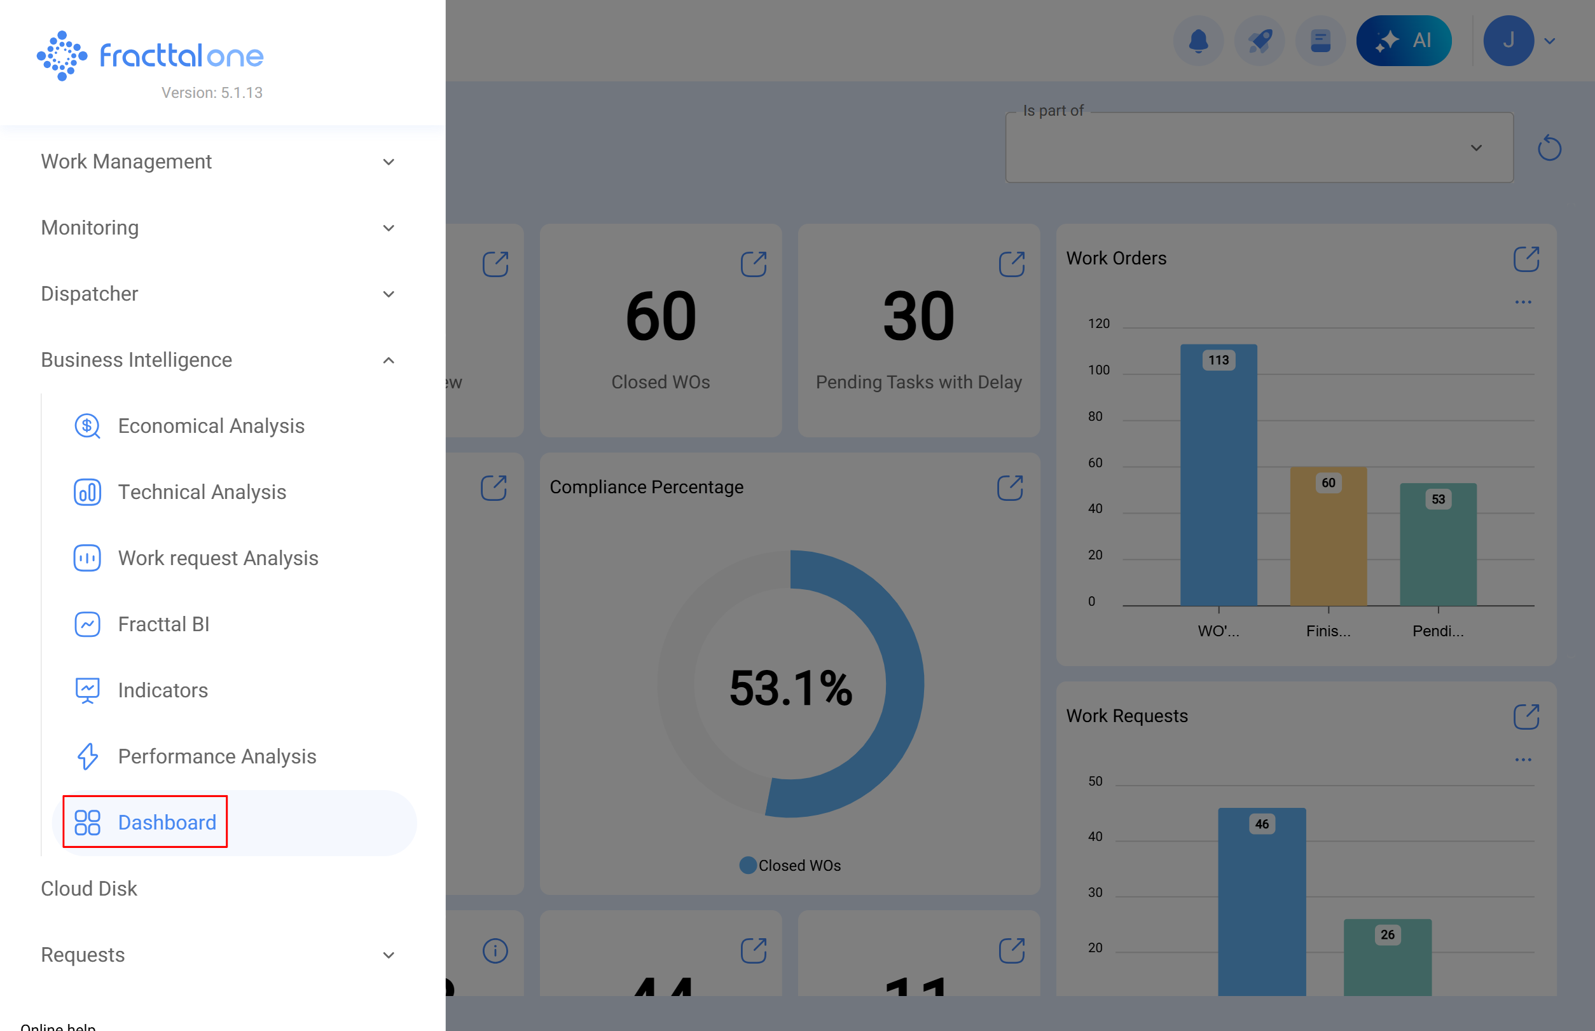Image resolution: width=1595 pixels, height=1031 pixels.
Task: Click the 113 WO's bar in chart
Action: coord(1218,475)
